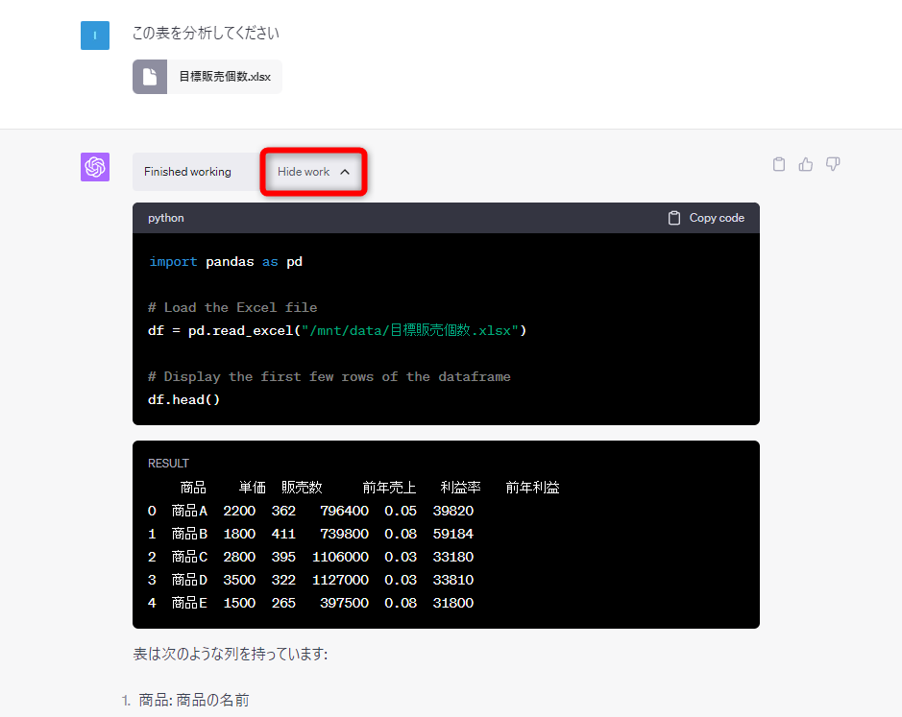The height and width of the screenshot is (717, 902).
Task: Click the RESULT label in the output panel
Action: (168, 463)
